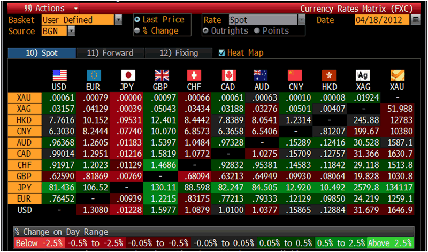The width and height of the screenshot is (428, 252).
Task: Switch to the 11) Forward tab
Action: [109, 53]
